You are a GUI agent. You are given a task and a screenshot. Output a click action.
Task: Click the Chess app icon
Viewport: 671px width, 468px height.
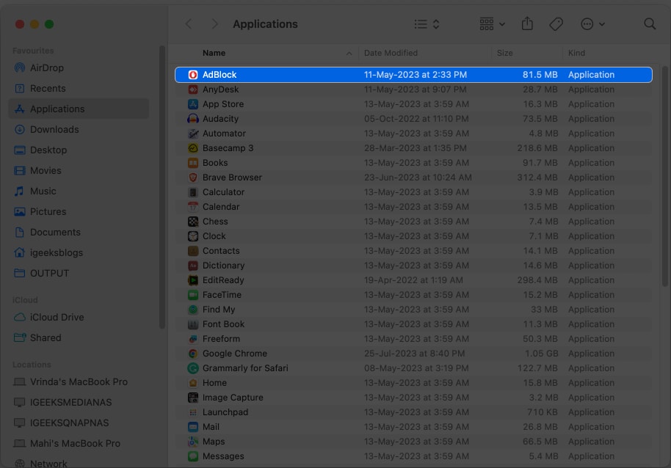pyautogui.click(x=193, y=222)
